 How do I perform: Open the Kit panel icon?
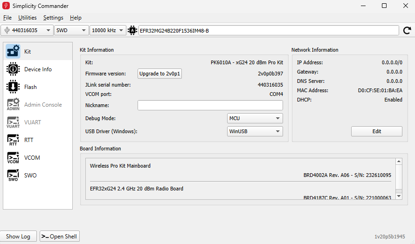[x=13, y=51]
